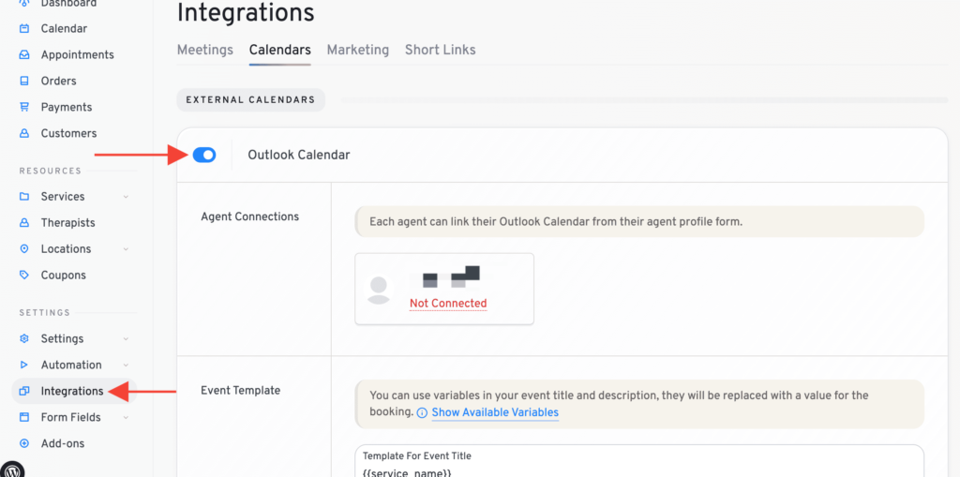960x477 pixels.
Task: Click the Not Connected agent link
Action: [448, 303]
